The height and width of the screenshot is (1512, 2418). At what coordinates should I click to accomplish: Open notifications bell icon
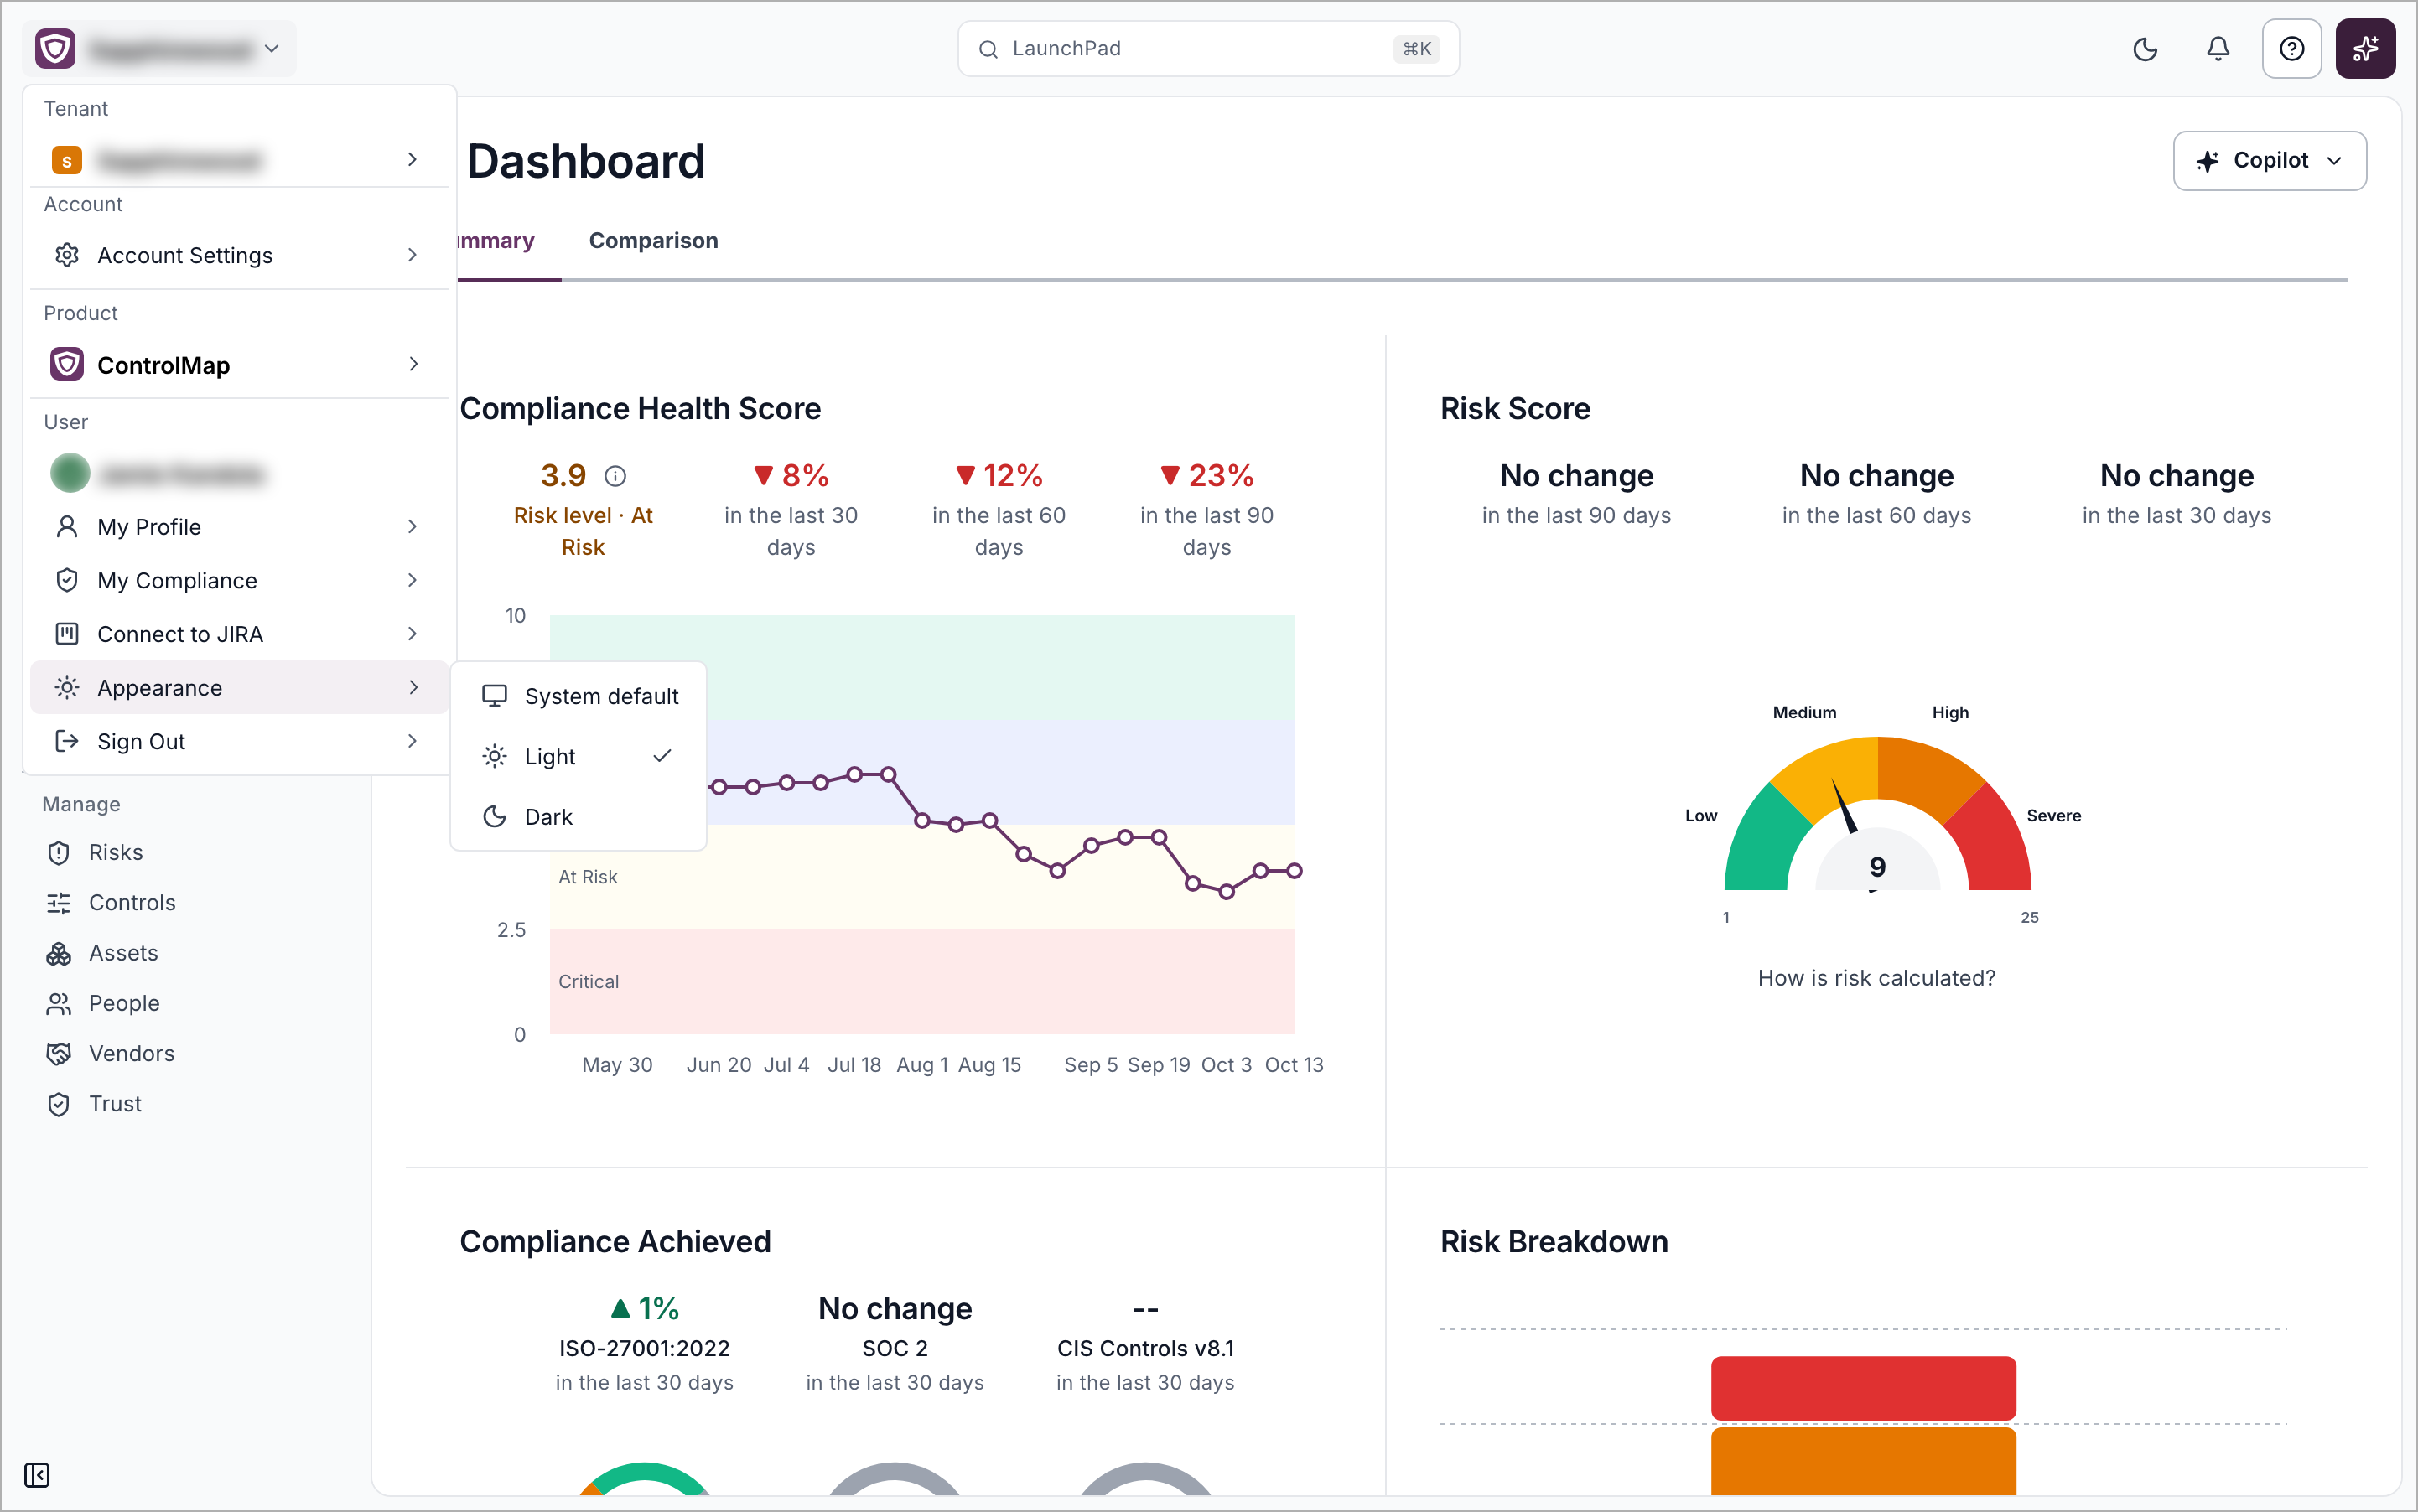pyautogui.click(x=2218, y=49)
